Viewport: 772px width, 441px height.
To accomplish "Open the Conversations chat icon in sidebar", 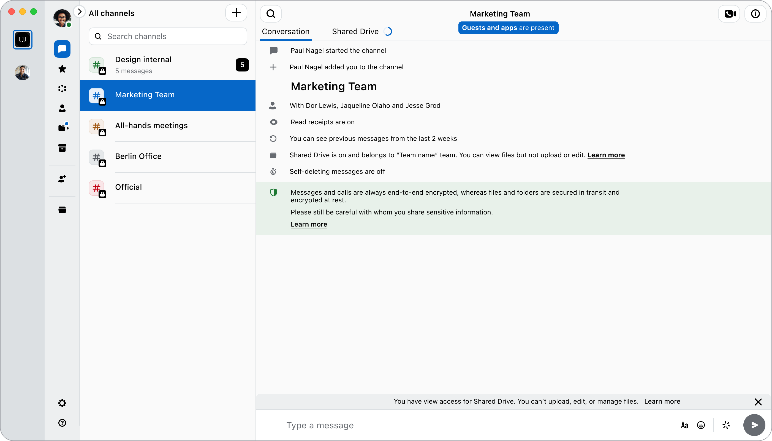I will tap(62, 49).
